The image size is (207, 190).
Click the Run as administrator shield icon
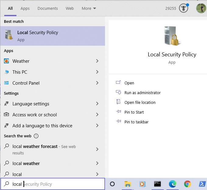118,92
